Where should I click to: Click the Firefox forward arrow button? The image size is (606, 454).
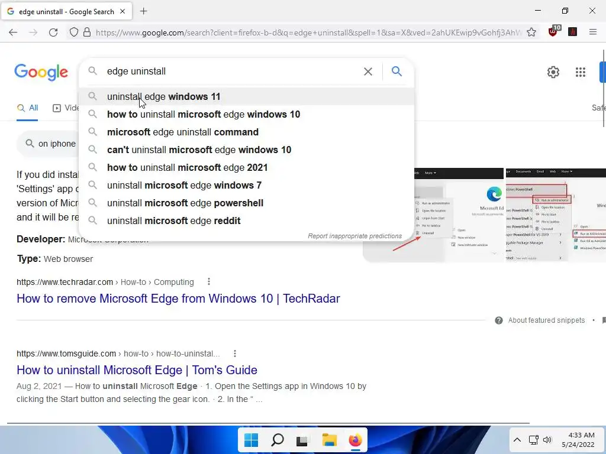[x=33, y=33]
